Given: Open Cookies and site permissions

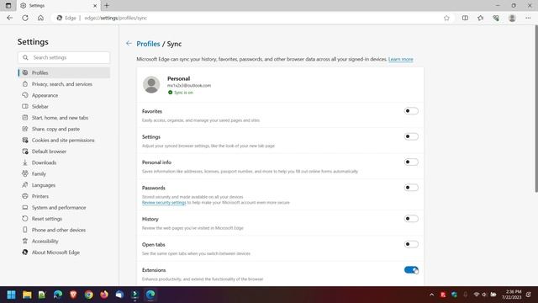Looking at the screenshot, I should [x=64, y=141].
